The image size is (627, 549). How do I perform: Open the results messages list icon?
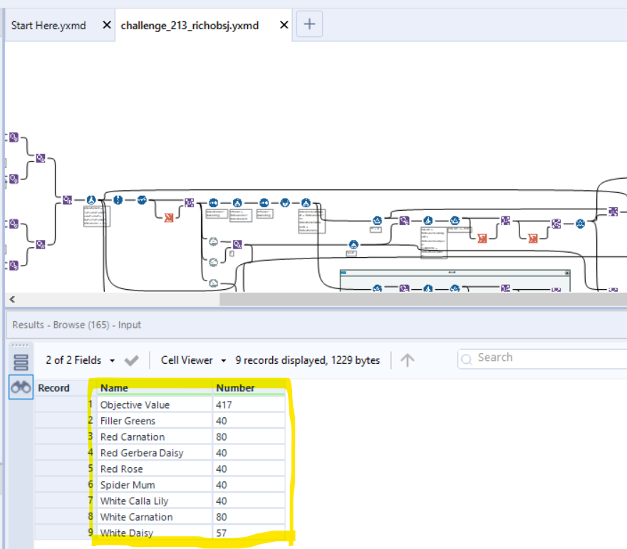[x=21, y=362]
